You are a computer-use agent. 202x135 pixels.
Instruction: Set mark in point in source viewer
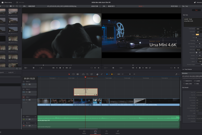pyautogui.click(x=95, y=68)
